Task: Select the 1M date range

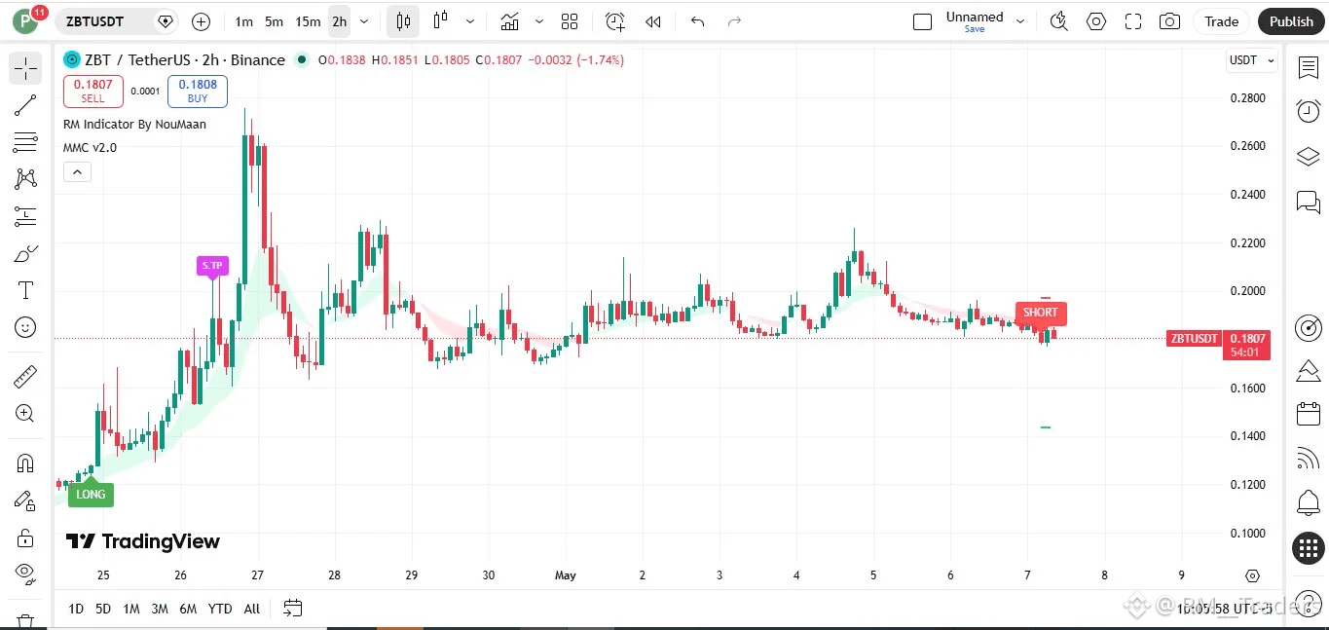Action: tap(131, 609)
